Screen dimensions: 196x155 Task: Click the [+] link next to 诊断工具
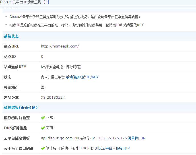click(46, 2)
